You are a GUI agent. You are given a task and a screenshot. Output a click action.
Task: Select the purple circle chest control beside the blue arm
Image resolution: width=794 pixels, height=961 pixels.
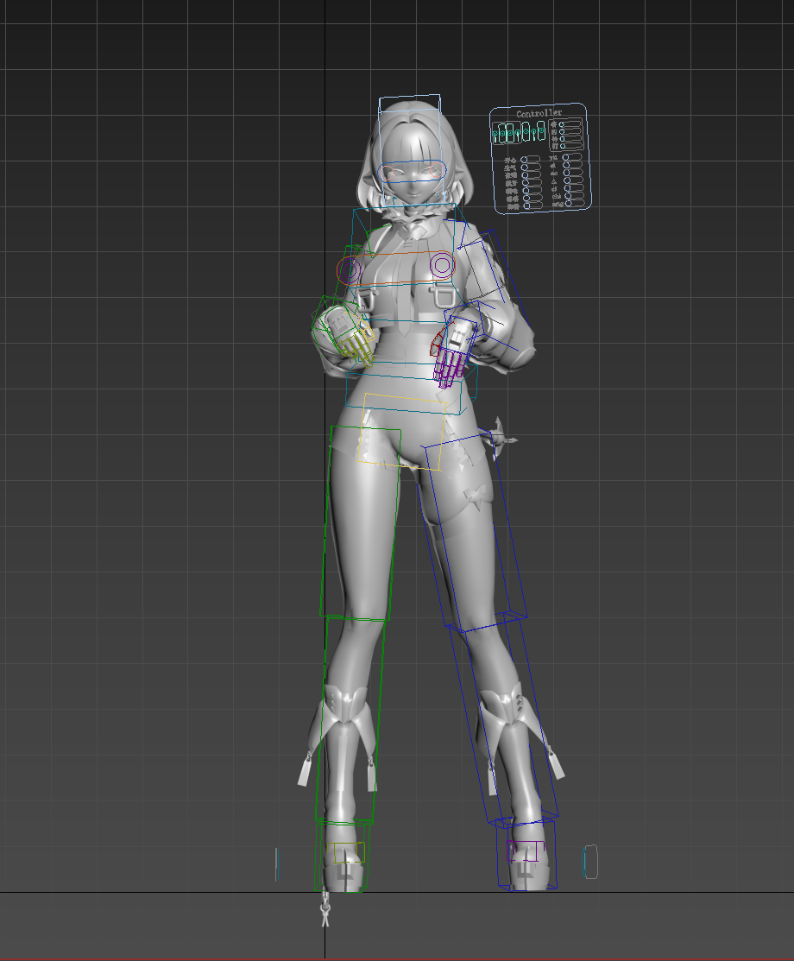click(442, 265)
